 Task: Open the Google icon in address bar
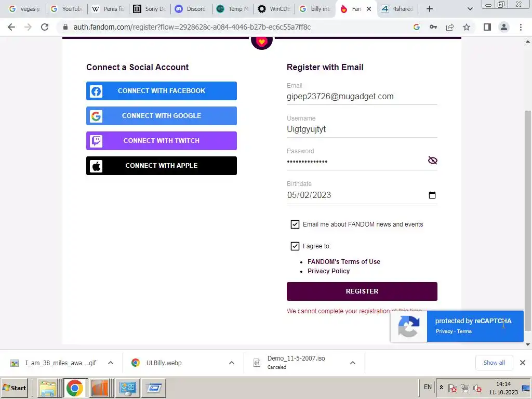[x=417, y=27]
